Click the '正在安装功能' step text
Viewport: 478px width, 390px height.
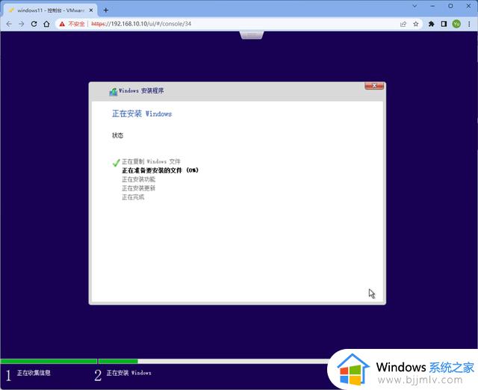(x=139, y=179)
